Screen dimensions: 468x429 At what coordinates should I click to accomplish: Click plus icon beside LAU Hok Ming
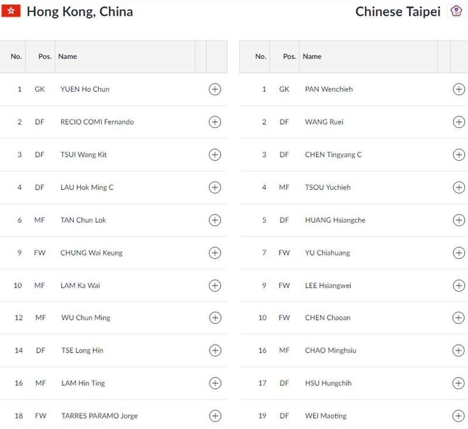click(x=215, y=188)
